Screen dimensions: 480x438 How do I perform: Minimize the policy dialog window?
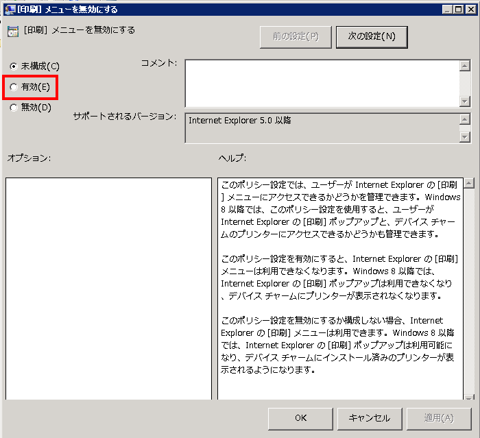446,9
